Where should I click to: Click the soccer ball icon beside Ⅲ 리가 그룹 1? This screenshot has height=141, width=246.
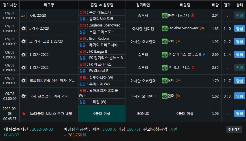[x=24, y=41]
